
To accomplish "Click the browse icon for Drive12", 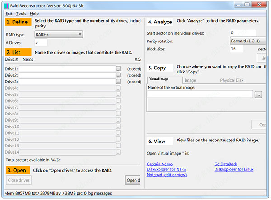I will tap(118, 139).
